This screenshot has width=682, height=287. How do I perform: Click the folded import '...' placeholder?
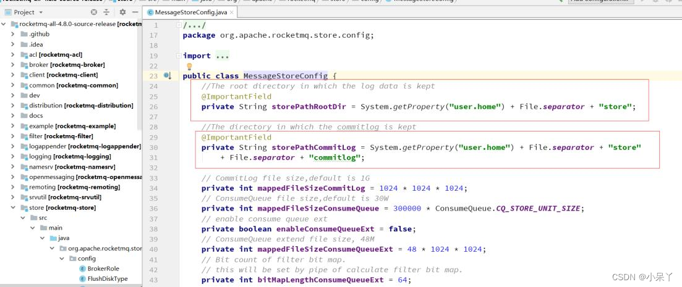pos(222,56)
